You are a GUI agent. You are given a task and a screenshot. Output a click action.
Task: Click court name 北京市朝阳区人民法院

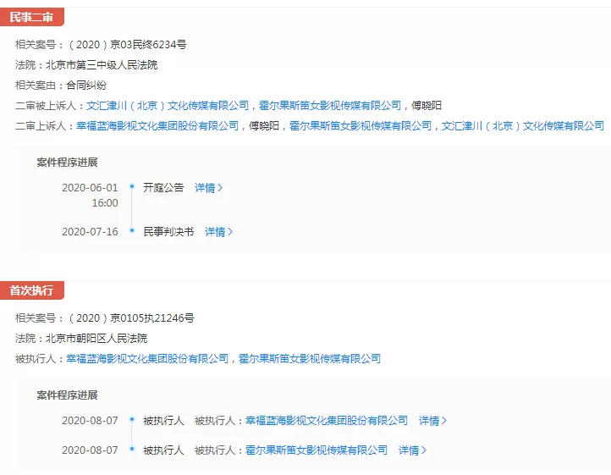point(96,339)
